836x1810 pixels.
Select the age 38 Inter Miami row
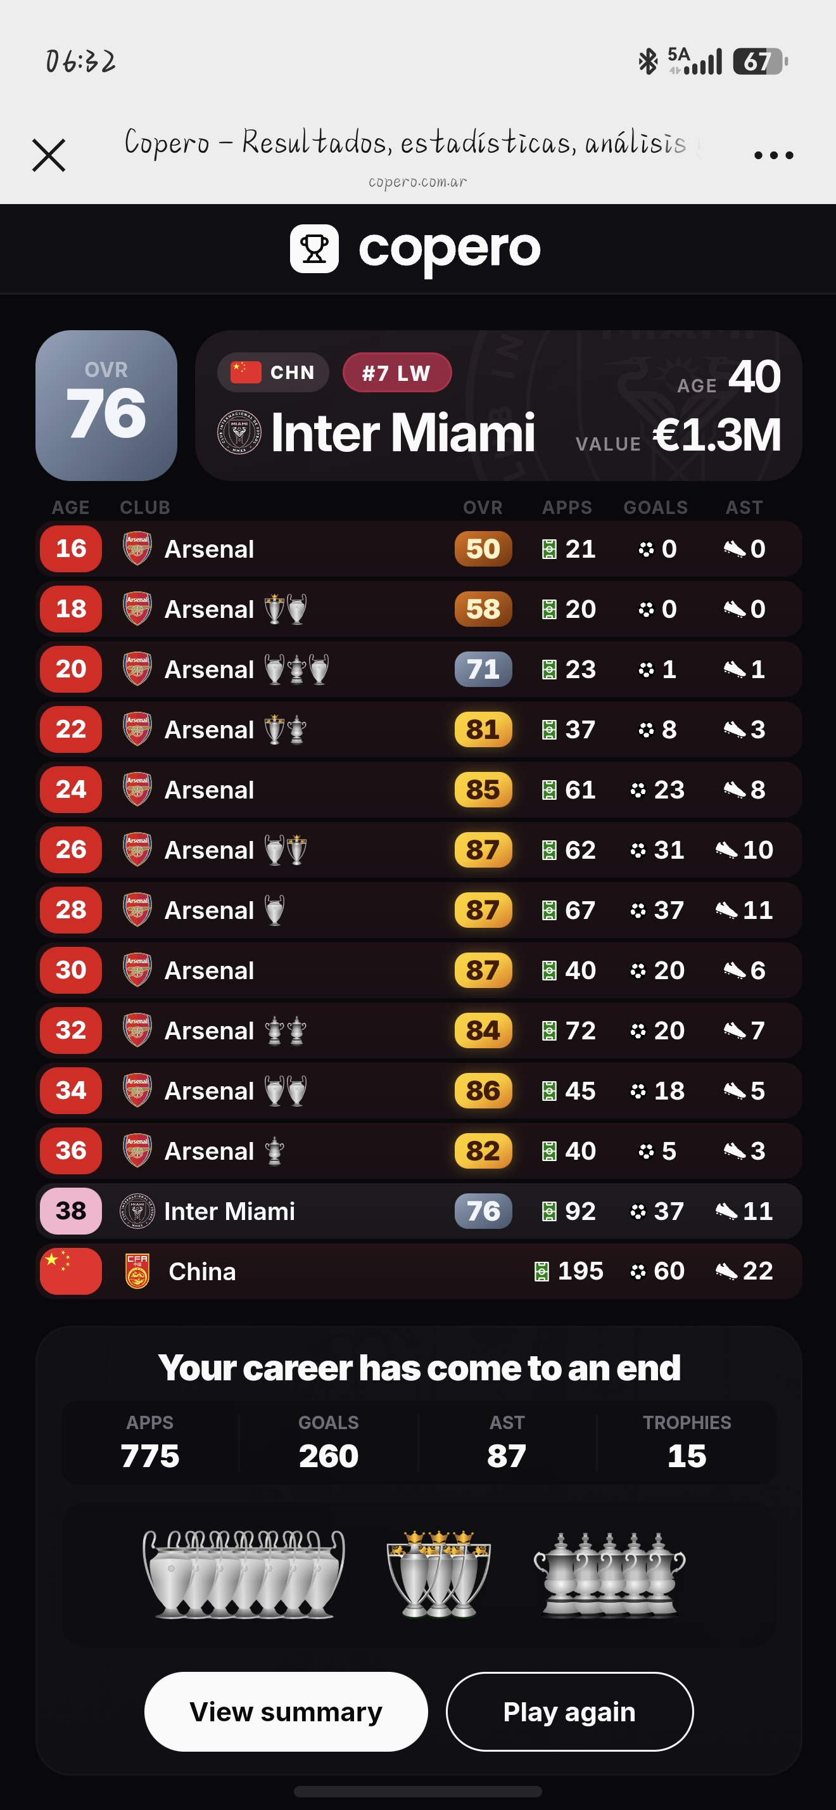tap(419, 1210)
